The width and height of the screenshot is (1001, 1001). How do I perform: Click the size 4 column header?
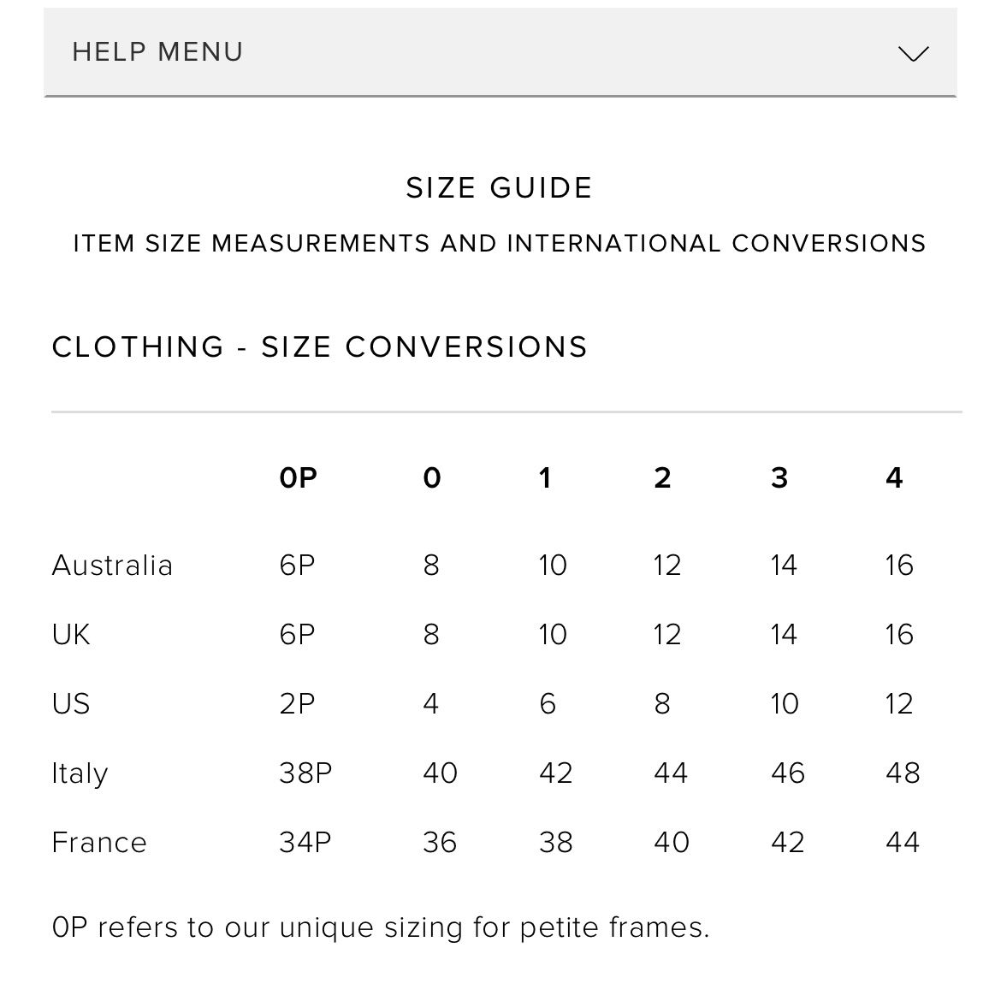[x=894, y=477]
